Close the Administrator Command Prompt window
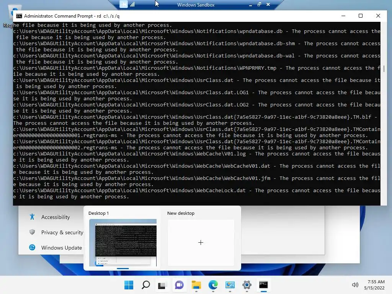392x294 pixels. click(378, 16)
